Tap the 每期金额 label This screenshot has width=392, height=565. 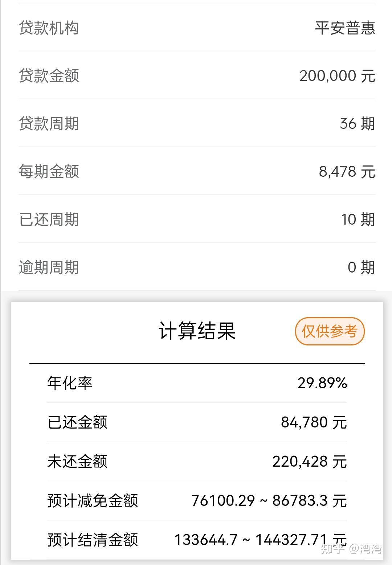coord(49,172)
